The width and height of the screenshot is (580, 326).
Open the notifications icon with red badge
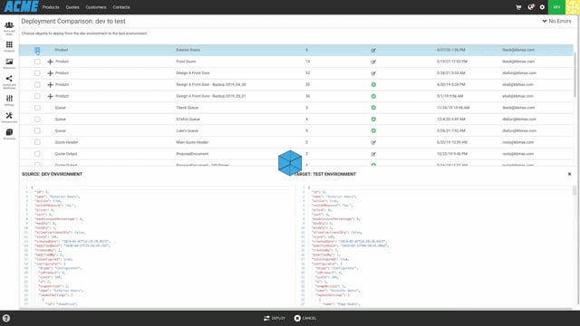coord(531,7)
